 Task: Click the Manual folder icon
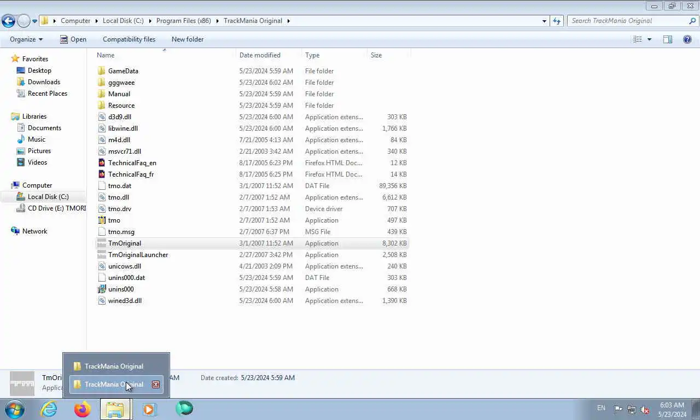102,94
